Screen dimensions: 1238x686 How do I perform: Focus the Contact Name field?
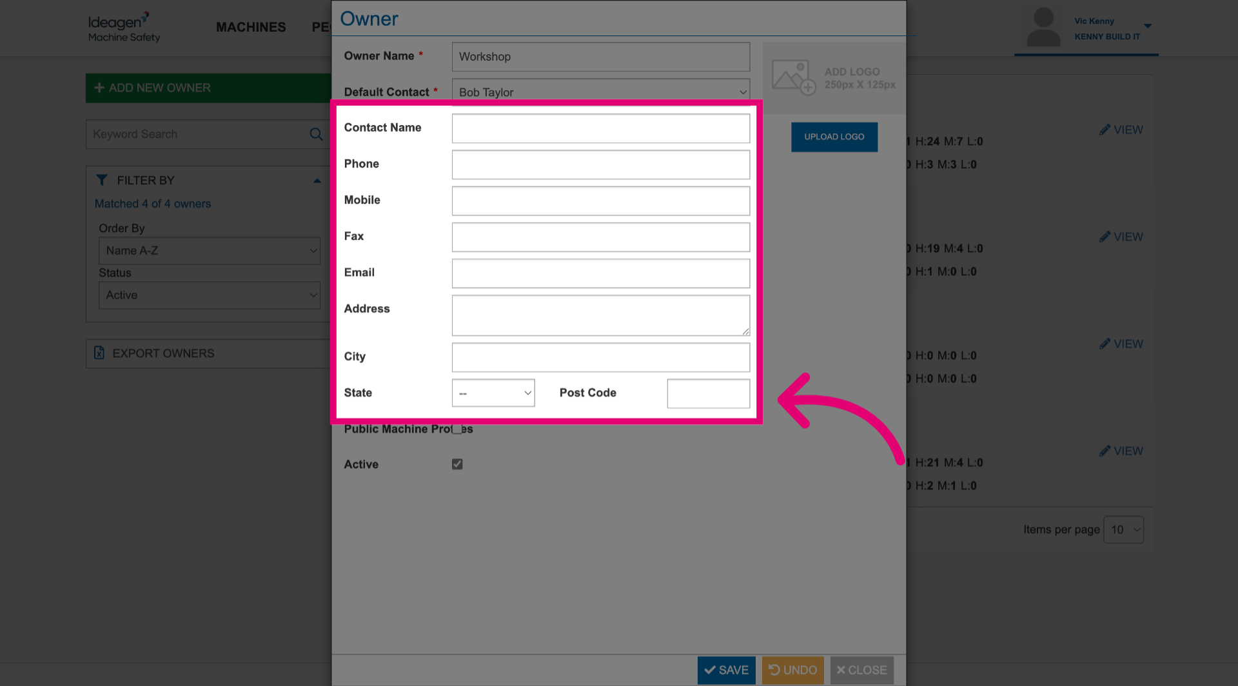point(601,128)
